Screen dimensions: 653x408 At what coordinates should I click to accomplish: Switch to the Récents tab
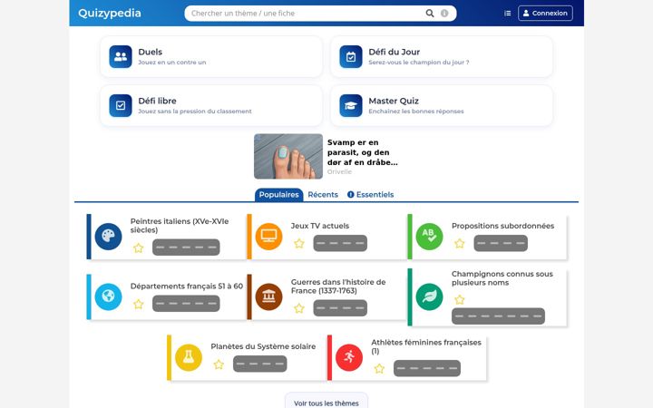(x=323, y=194)
